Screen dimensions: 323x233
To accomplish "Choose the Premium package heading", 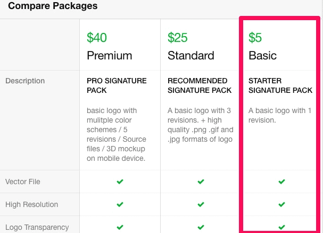I will [110, 56].
